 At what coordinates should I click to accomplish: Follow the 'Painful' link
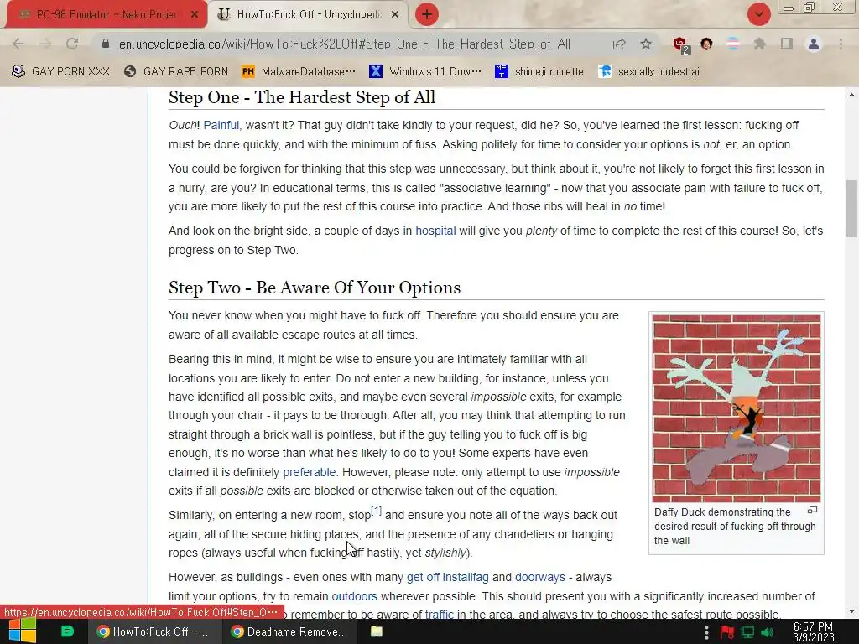click(221, 126)
